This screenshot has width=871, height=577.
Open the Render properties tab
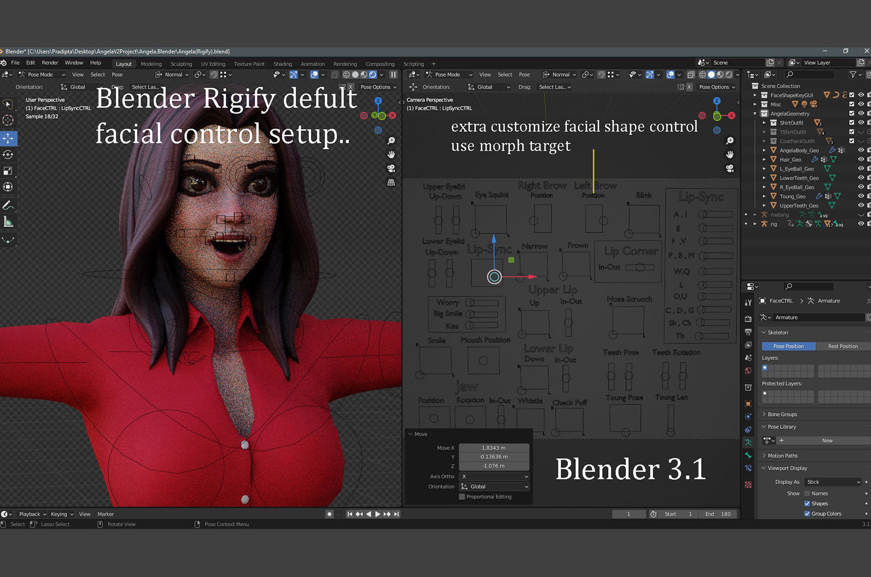(x=749, y=319)
